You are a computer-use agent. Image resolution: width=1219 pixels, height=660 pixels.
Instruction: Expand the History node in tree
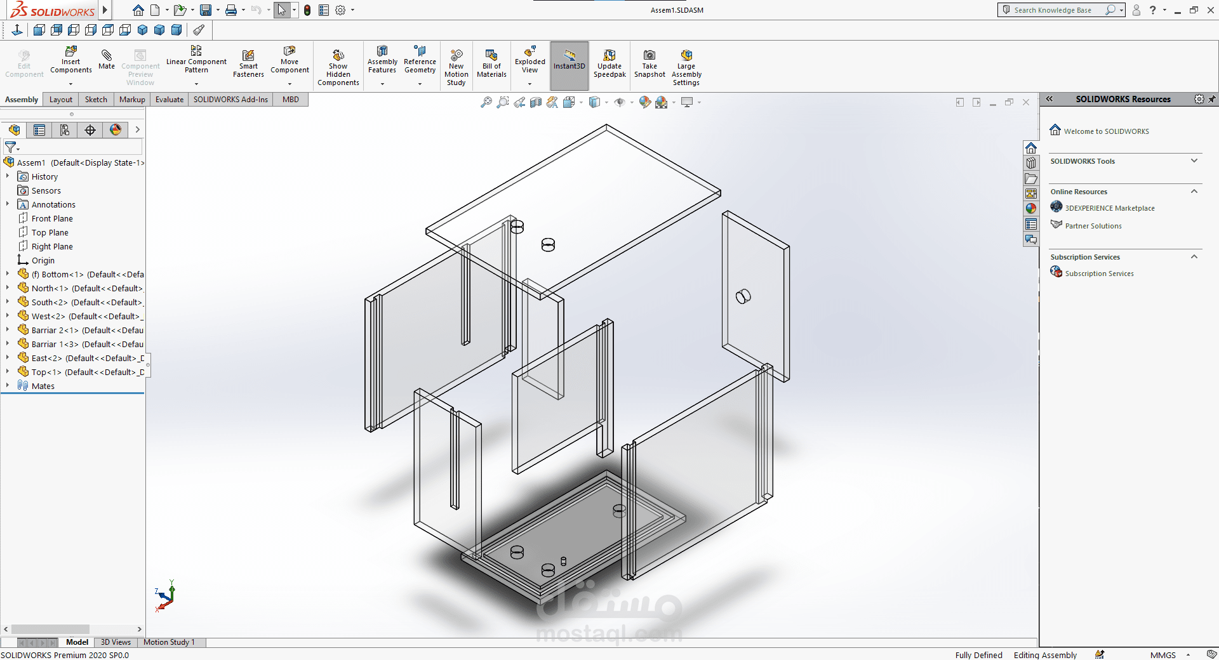tap(8, 176)
